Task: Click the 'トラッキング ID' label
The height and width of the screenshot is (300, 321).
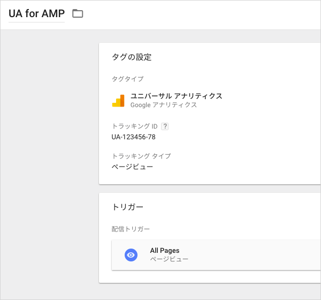Action: coord(135,126)
